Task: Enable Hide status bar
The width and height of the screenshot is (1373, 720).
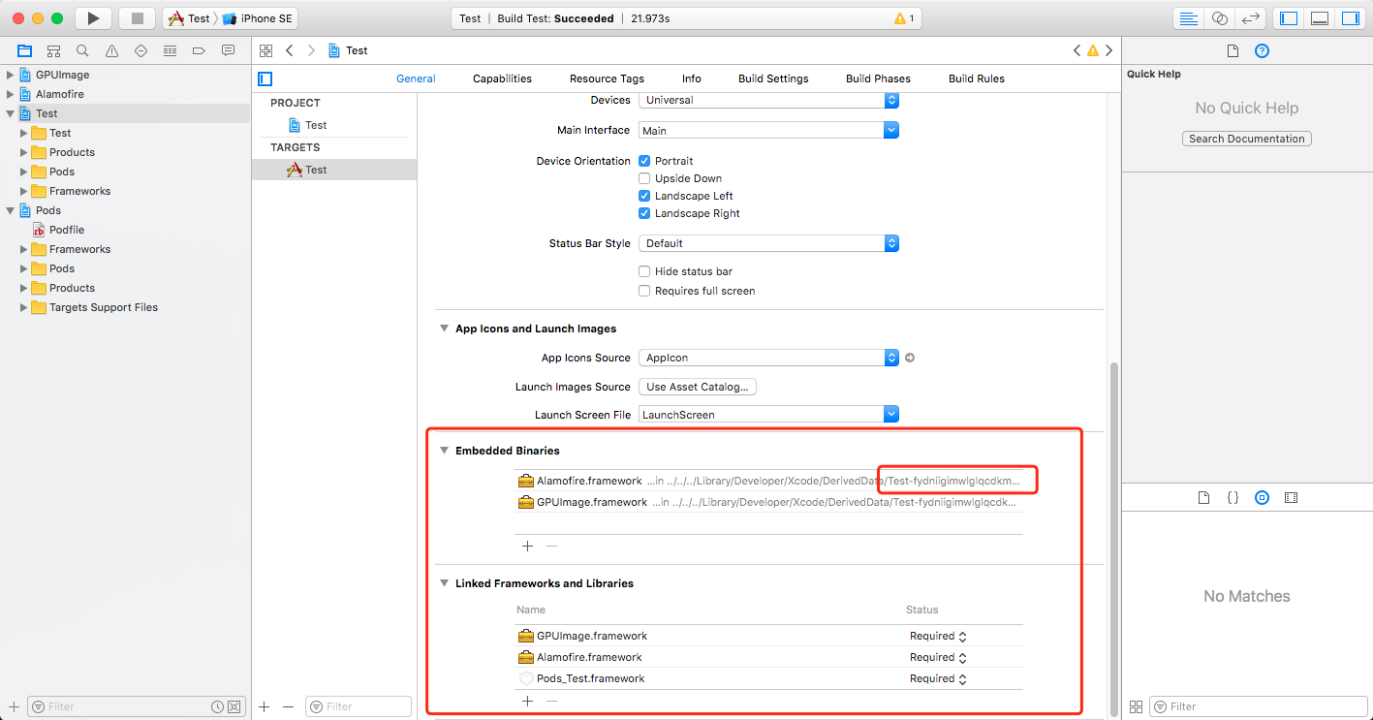Action: click(644, 271)
